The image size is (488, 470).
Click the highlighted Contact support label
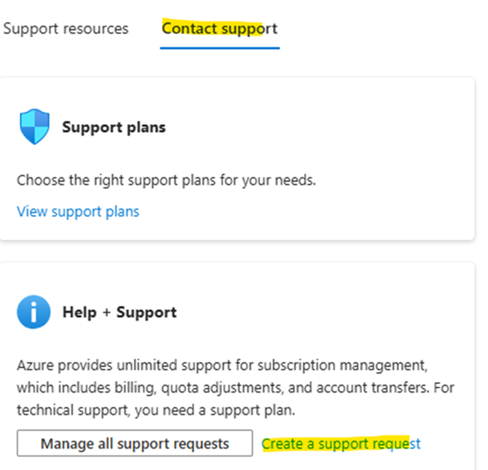click(x=219, y=29)
